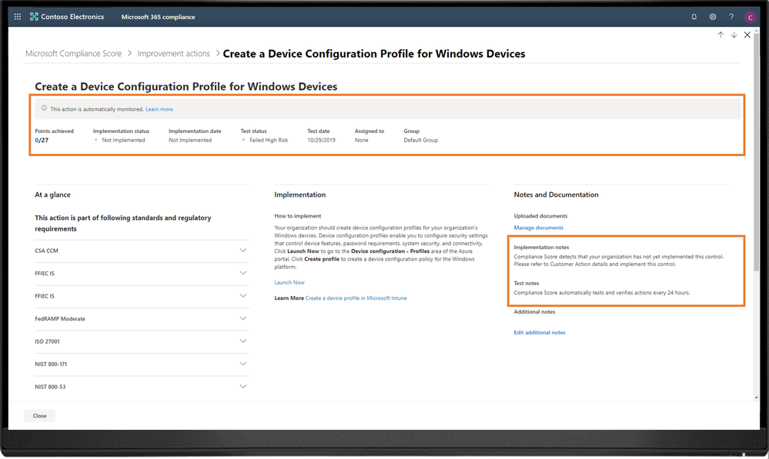The width and height of the screenshot is (769, 459).
Task: Open the Manage documents link
Action: 538,228
